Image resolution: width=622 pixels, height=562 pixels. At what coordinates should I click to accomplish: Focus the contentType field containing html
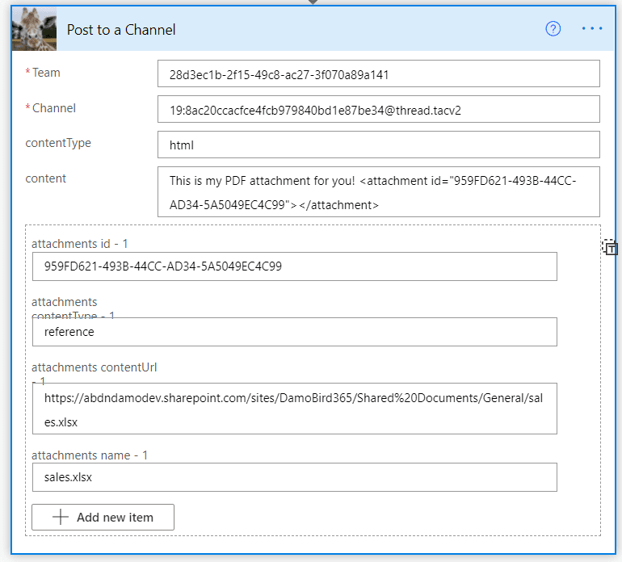point(378,145)
